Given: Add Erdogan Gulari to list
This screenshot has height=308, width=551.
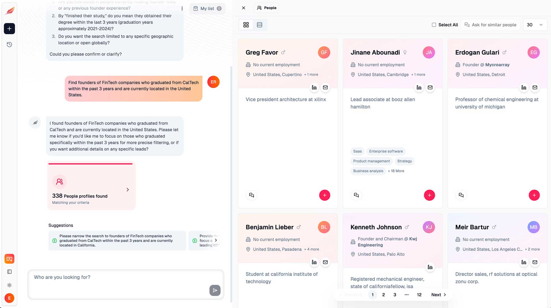Looking at the screenshot, I should pyautogui.click(x=534, y=195).
